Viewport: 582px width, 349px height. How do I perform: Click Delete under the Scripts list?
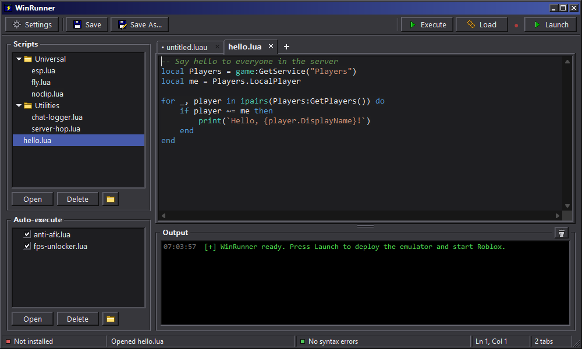[x=77, y=199]
